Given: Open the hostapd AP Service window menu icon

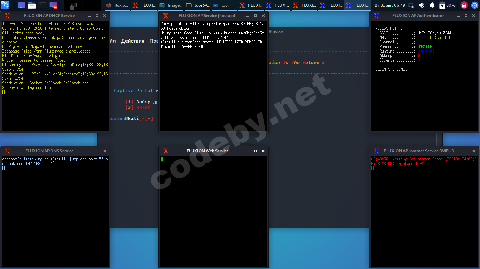Looking at the screenshot, I should pyautogui.click(x=166, y=16).
